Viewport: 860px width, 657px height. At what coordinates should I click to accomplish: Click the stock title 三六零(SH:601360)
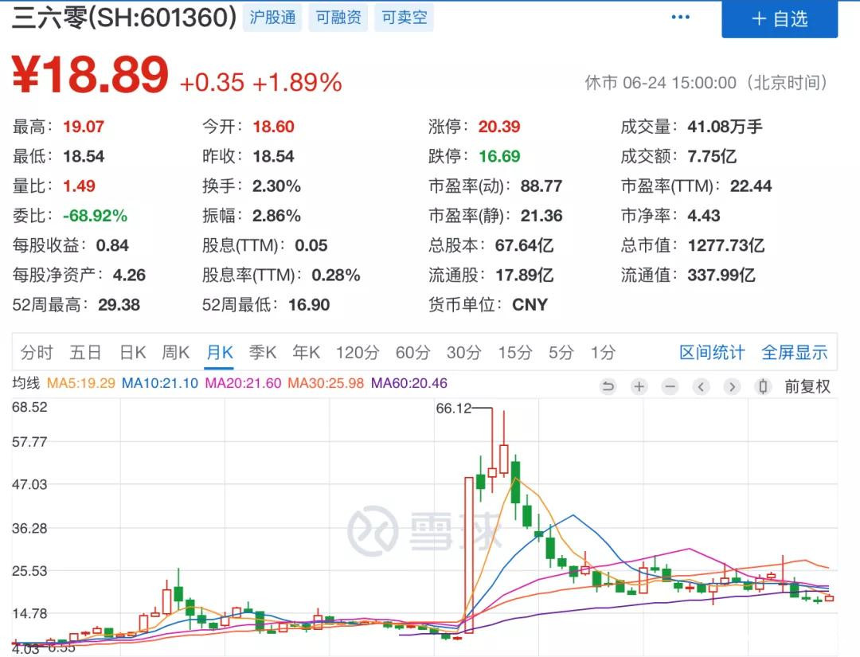(124, 18)
